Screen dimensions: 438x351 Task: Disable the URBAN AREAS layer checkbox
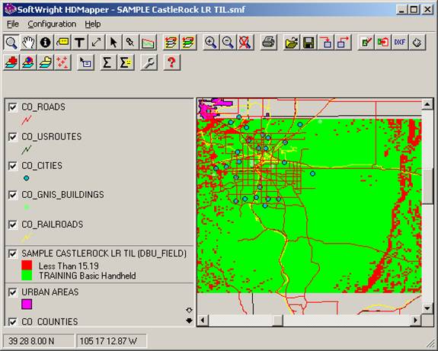pyautogui.click(x=13, y=292)
